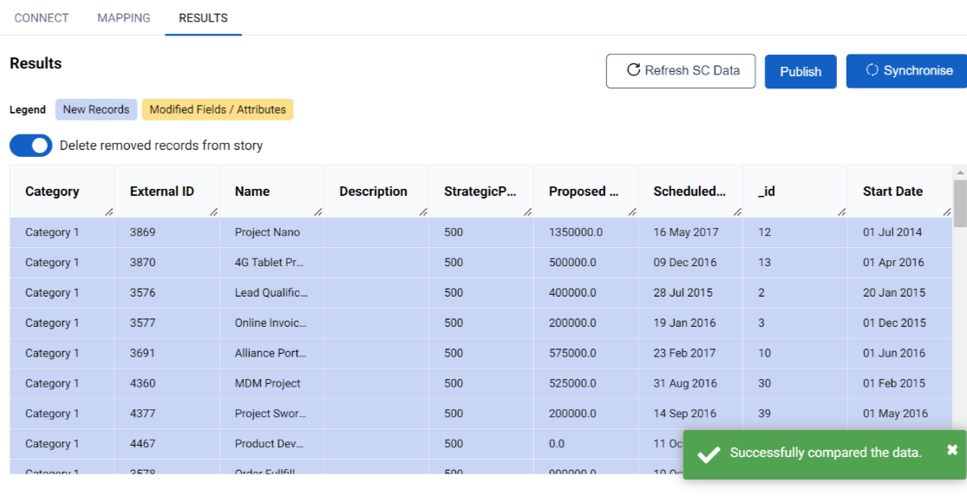
Task: Click External ID 4360 cell
Action: tap(167, 384)
